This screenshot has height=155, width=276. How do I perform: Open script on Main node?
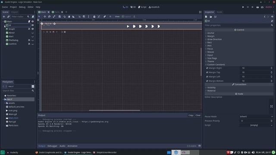pos(29,22)
